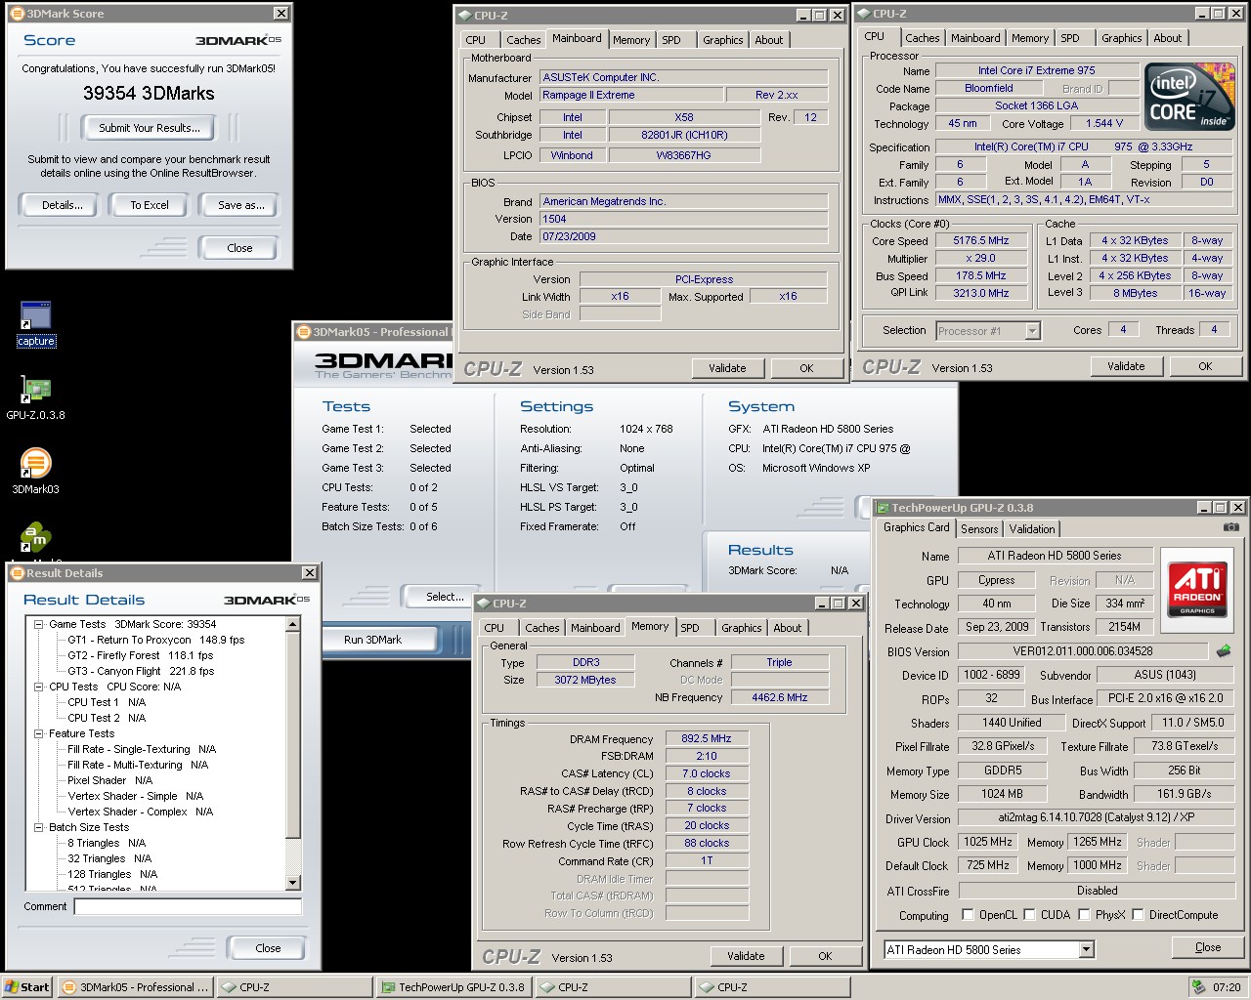Select the GT1 - Return To Proxycon row
Screen dimensions: 1251x1000
click(x=156, y=640)
